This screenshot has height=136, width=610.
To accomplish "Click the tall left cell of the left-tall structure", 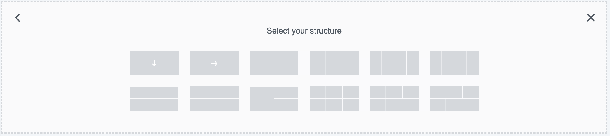I will pos(262,99).
